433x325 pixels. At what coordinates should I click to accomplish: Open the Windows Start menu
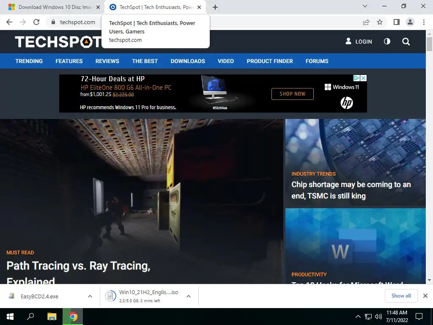tap(10, 317)
